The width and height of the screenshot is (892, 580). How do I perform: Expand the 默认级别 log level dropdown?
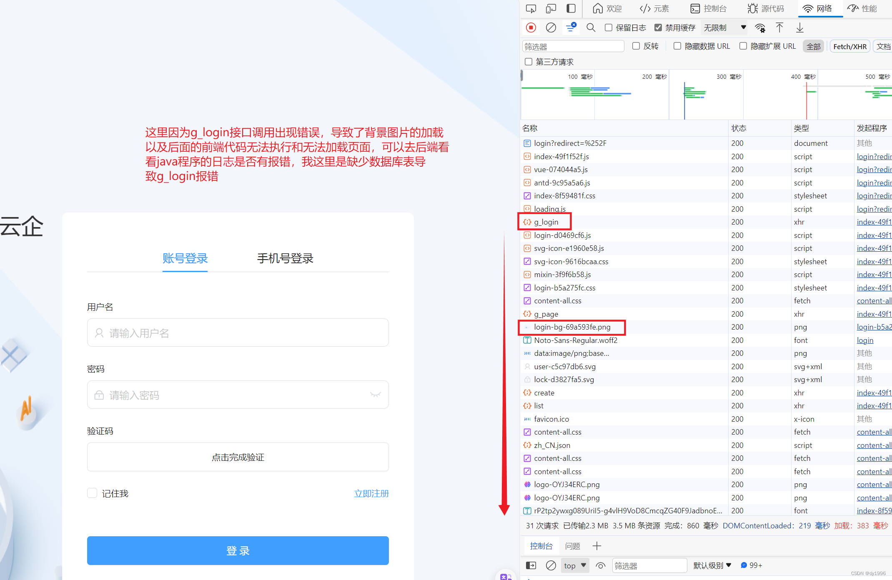click(x=712, y=565)
